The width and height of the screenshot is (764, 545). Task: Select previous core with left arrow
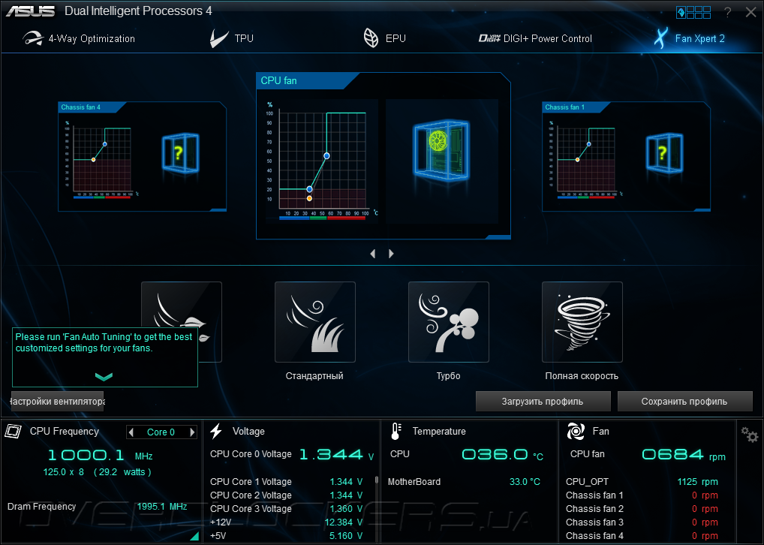(131, 432)
